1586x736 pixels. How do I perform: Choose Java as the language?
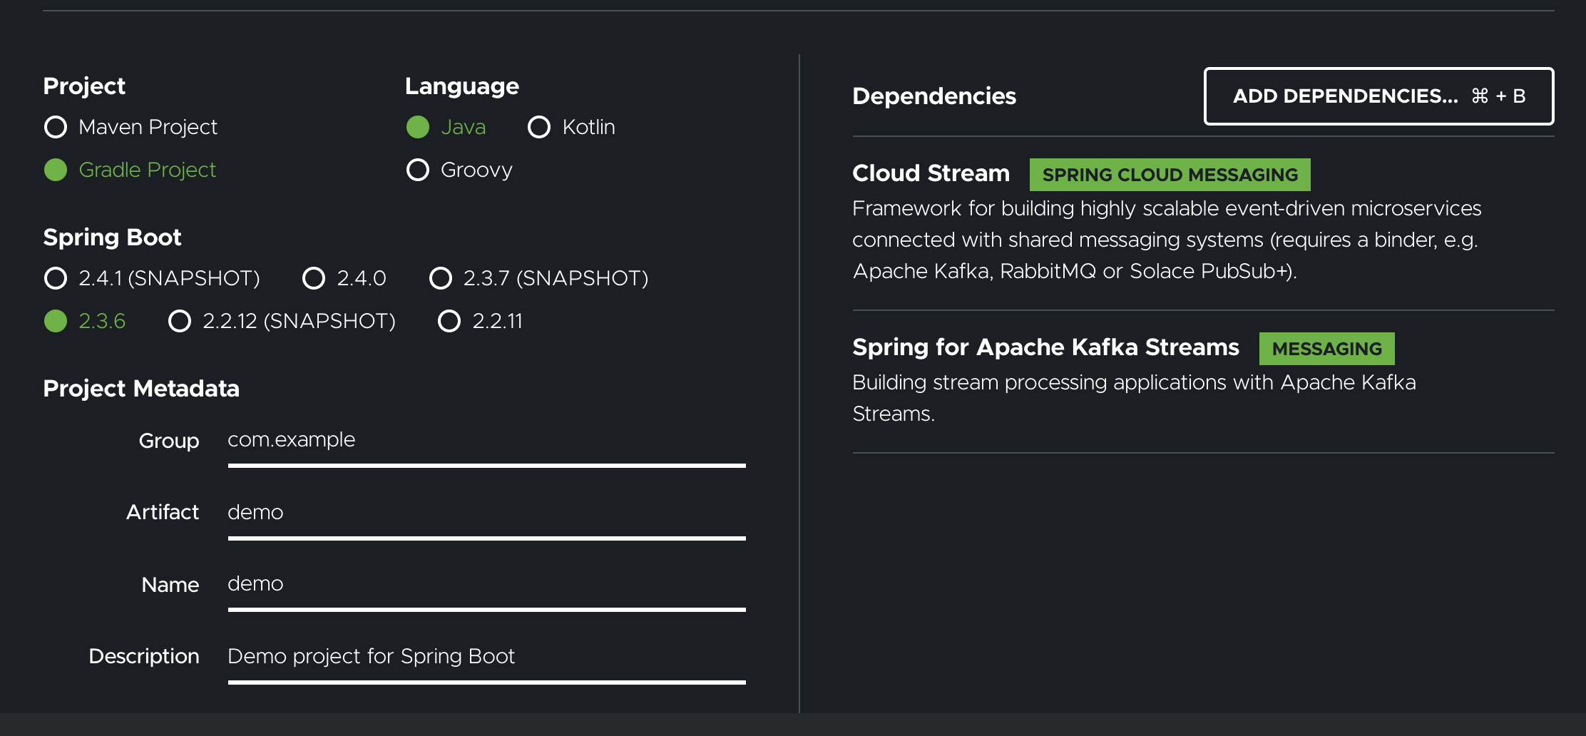pos(418,127)
